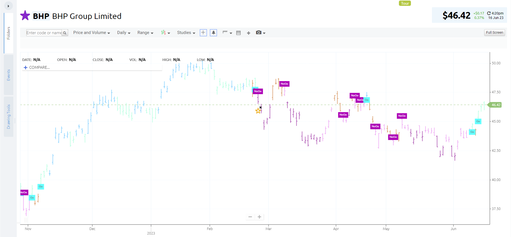
Task: Click the search magnifier icon
Action: [65, 33]
